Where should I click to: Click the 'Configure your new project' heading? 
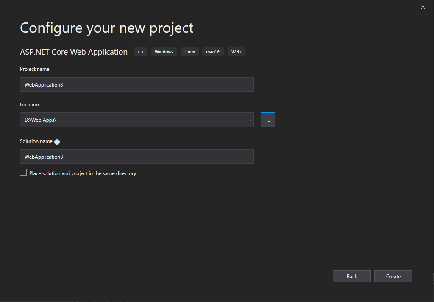tap(106, 28)
